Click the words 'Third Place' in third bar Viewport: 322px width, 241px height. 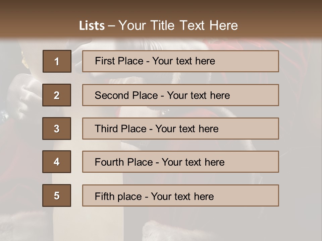120,129
